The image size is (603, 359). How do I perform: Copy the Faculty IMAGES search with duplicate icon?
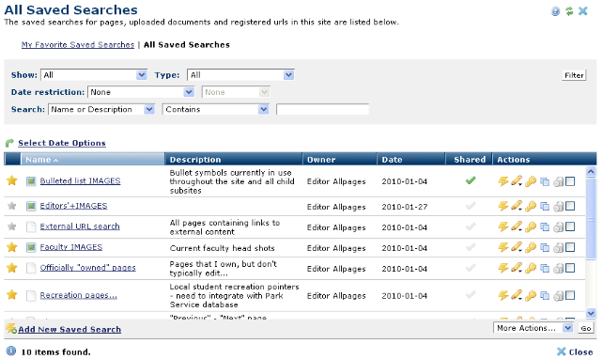coord(545,248)
